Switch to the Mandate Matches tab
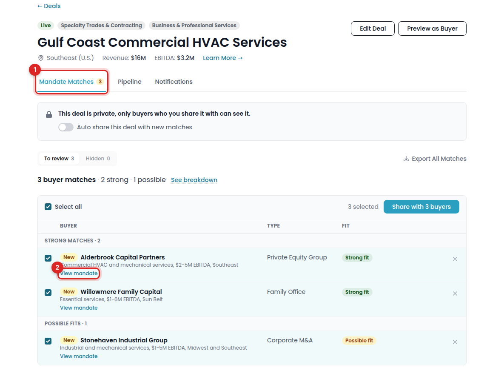The height and width of the screenshot is (373, 504). (x=71, y=82)
